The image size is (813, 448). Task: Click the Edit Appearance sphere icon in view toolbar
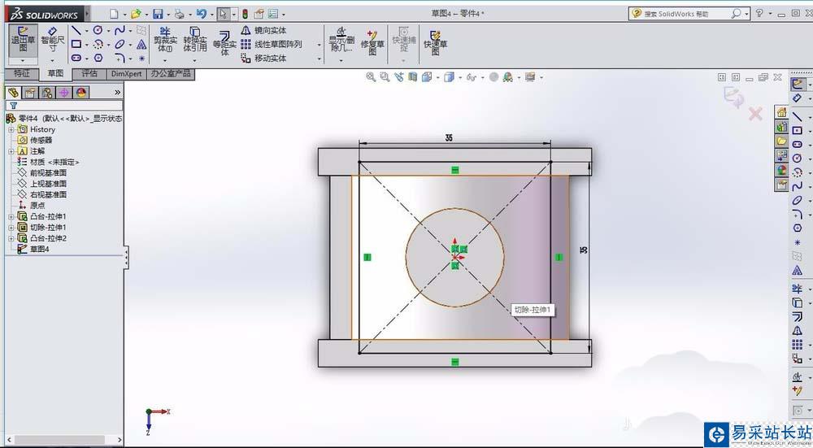point(493,77)
